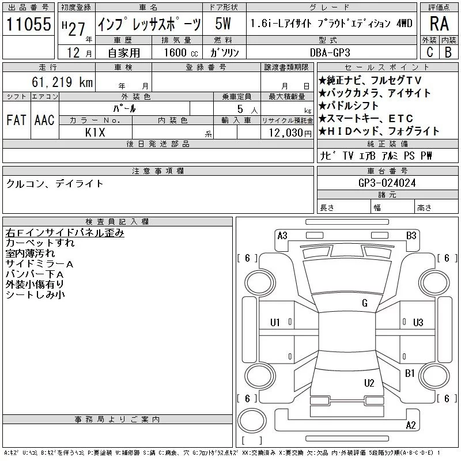Click the door type value 5W
The image size is (461, 461).
coord(223,24)
